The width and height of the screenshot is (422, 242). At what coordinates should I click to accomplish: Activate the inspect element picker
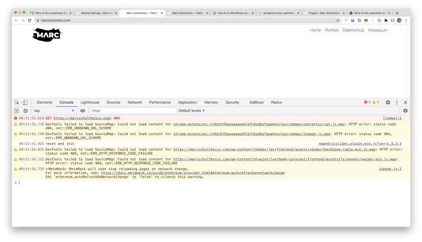click(x=17, y=102)
